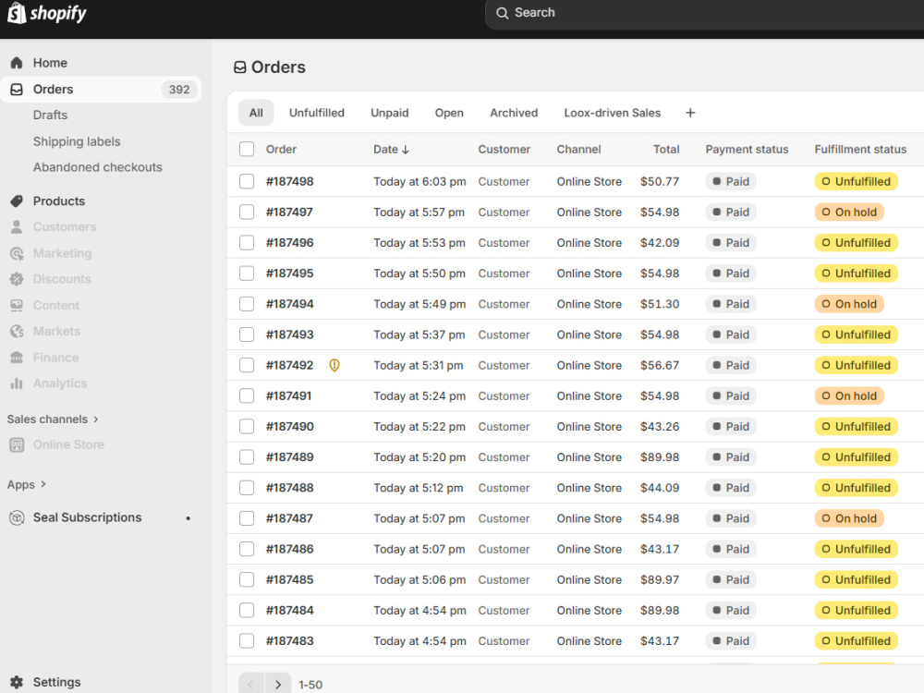Click the Customers person icon
Viewport: 924px width, 693px height.
tap(17, 227)
